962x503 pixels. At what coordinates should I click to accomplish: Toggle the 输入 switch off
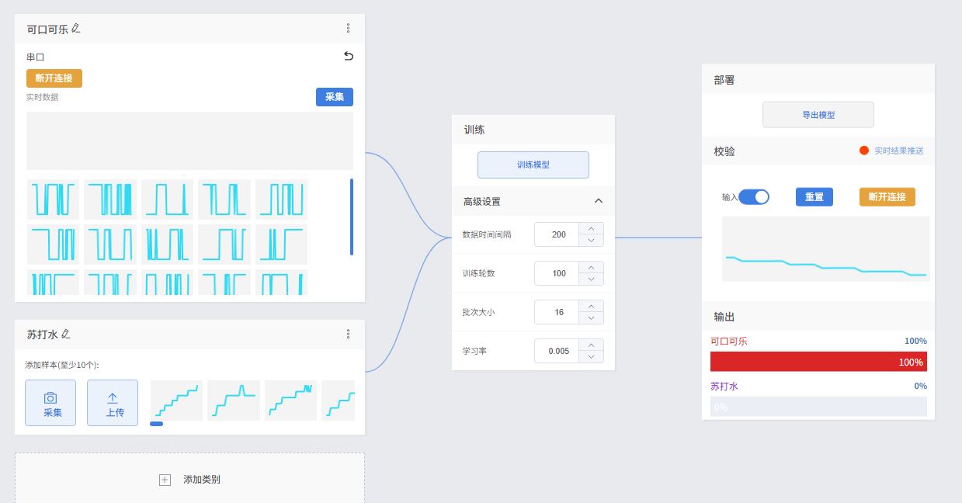point(753,197)
